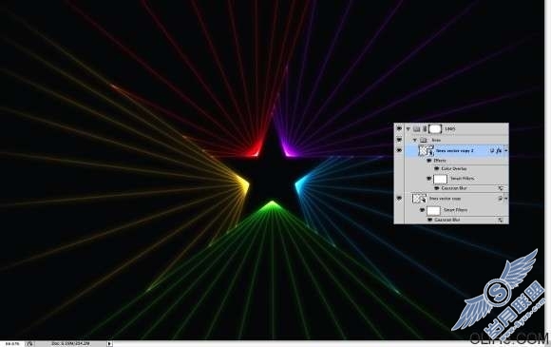Collapse the top Lines group triangle
The width and height of the screenshot is (551, 347).
[x=408, y=129]
